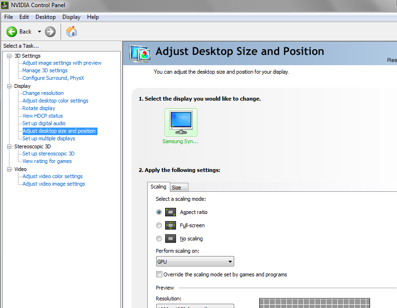Switch to the Scaling tab

[159, 187]
